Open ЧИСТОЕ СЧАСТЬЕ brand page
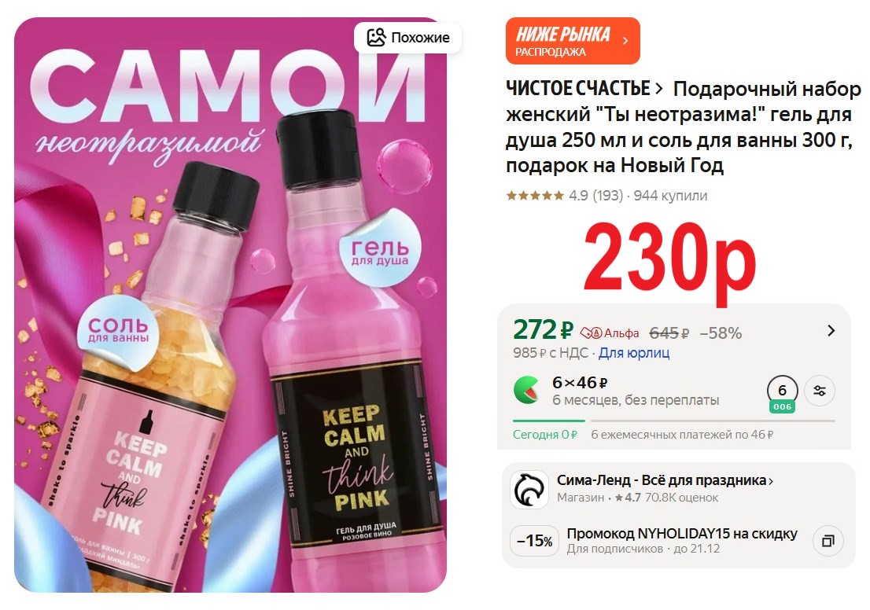This screenshot has width=870, height=610. (584, 89)
